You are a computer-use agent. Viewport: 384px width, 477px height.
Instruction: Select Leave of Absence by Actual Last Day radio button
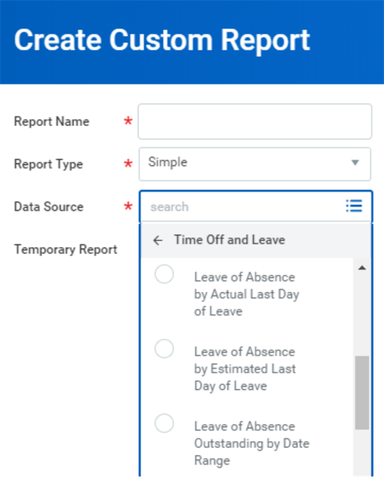164,274
